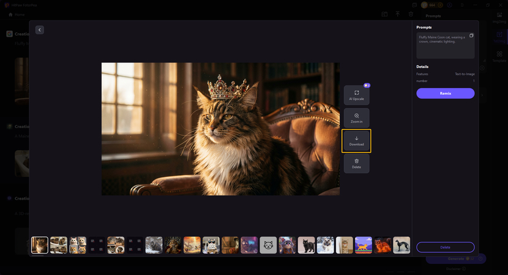Click the Remix button
Viewport: 508px width, 275px height.
(446, 93)
